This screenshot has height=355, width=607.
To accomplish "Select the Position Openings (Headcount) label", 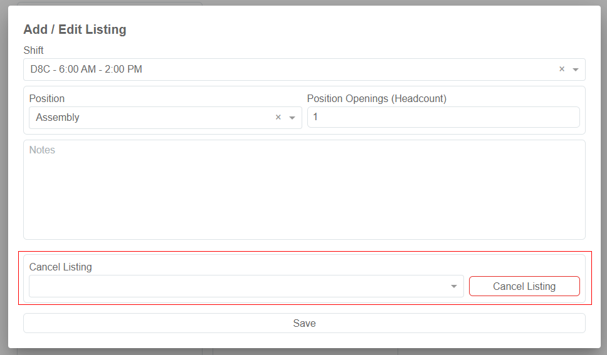I will [376, 98].
